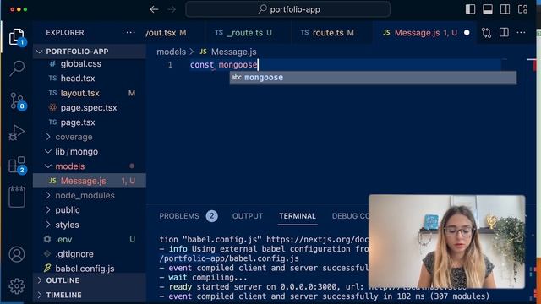Viewport: 541px width, 304px height.
Task: Open Source Control view with 8 changes
Action: click(x=17, y=100)
